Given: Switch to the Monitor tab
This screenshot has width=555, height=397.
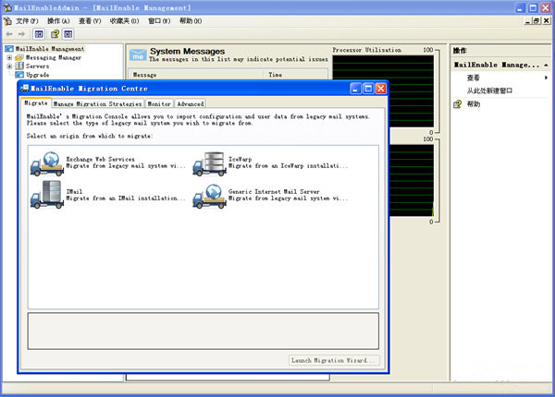Looking at the screenshot, I should pyautogui.click(x=159, y=103).
